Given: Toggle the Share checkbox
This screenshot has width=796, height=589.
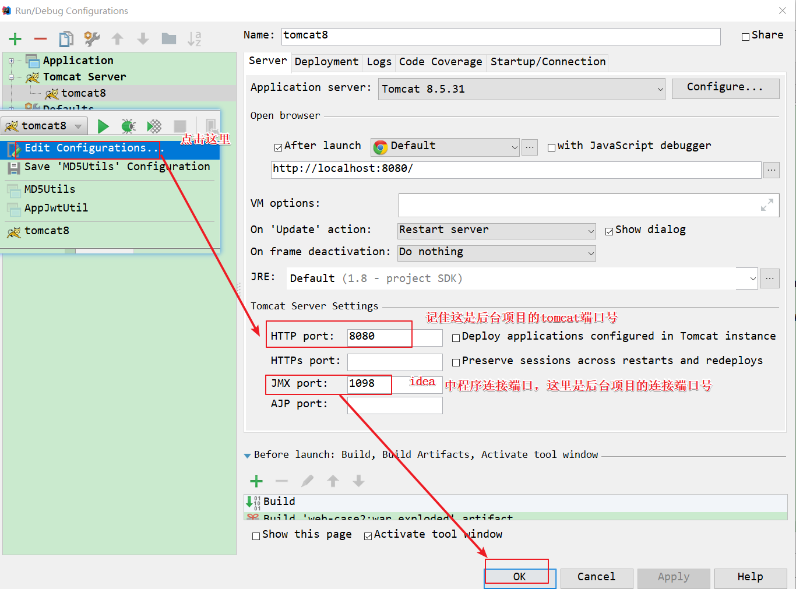Looking at the screenshot, I should [x=745, y=37].
